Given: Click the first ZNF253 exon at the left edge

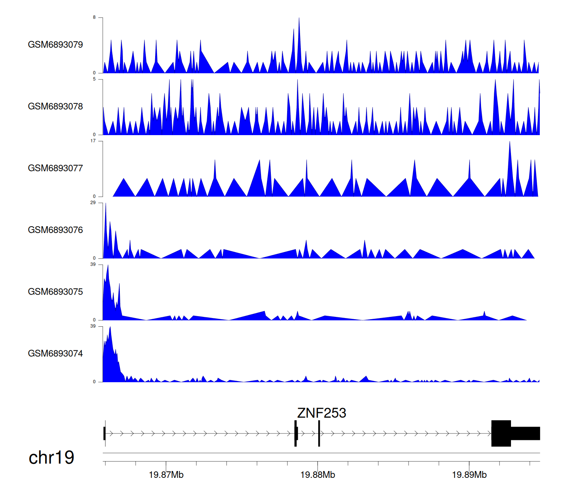Looking at the screenshot, I should pos(104,433).
